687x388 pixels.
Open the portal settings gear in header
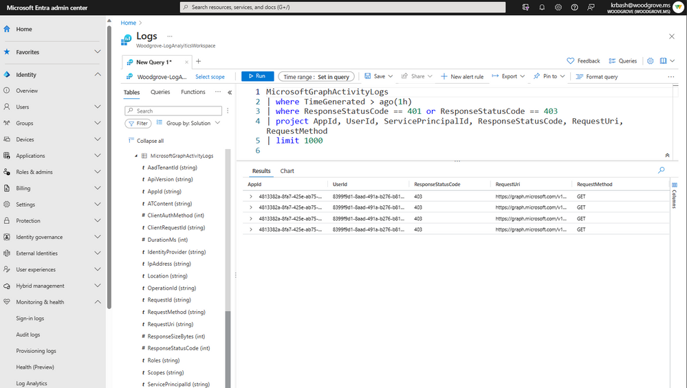tap(558, 8)
